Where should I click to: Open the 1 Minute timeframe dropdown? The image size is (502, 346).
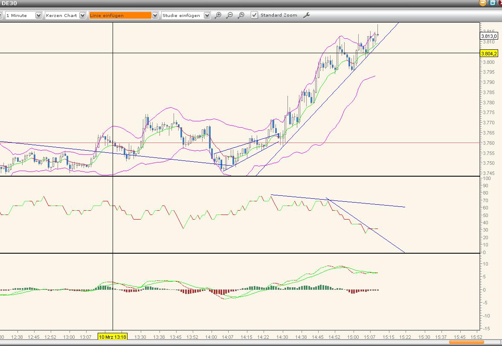coord(38,15)
